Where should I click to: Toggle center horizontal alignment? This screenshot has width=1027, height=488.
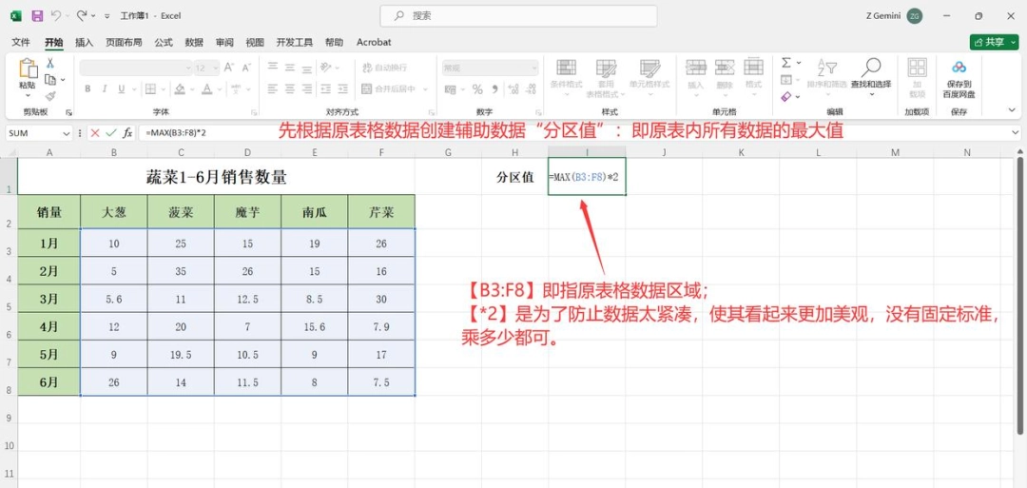(x=290, y=88)
